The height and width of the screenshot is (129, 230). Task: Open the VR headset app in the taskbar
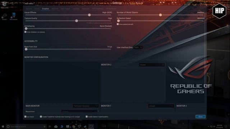pyautogui.click(x=79, y=126)
